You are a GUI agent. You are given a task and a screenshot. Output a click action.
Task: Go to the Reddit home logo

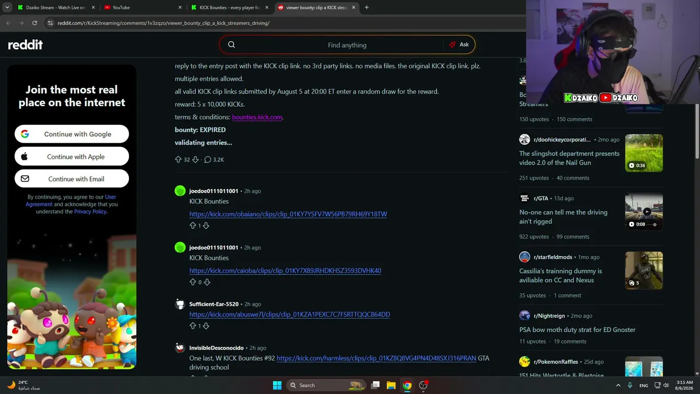(x=25, y=45)
